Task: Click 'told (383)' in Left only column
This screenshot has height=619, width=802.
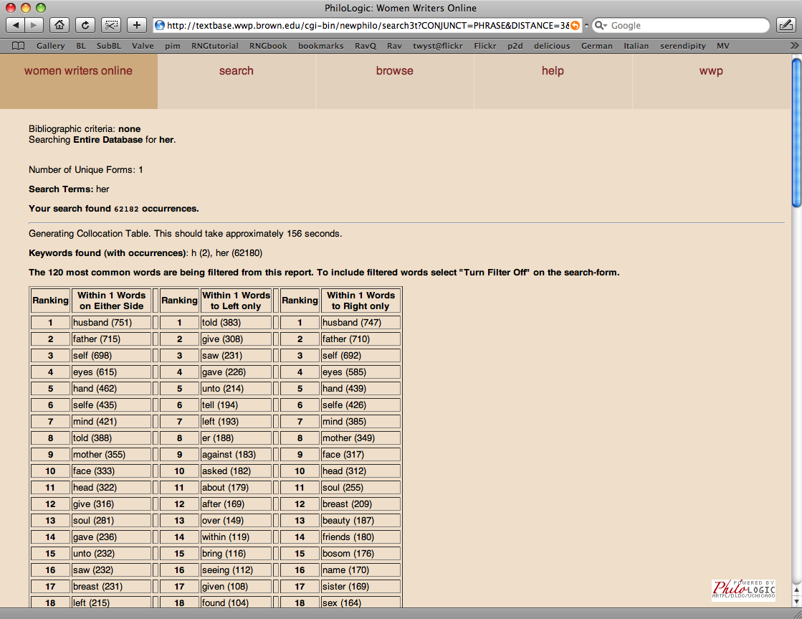Action: [x=236, y=323]
